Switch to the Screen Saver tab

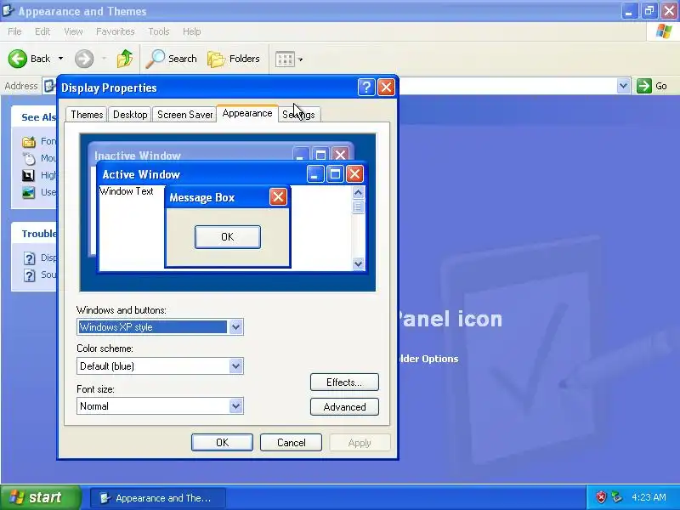tap(184, 115)
